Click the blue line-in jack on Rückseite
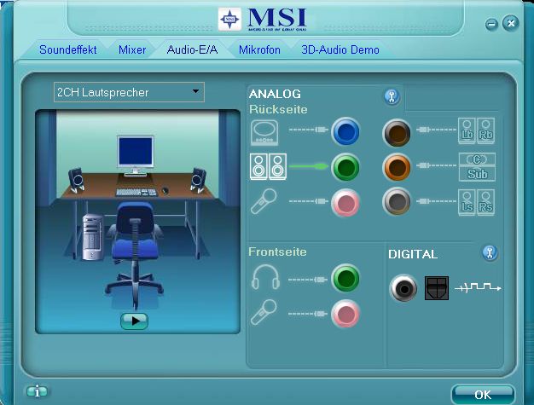The image size is (534, 405). tap(345, 131)
